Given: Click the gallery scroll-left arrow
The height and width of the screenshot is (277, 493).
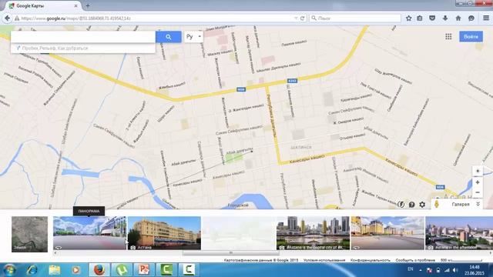Looking at the screenshot, I should (x=55, y=253).
